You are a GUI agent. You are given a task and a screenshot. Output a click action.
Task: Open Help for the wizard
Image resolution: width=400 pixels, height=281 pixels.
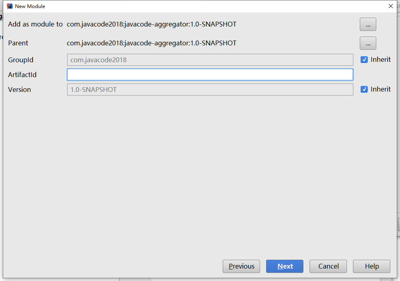(371, 266)
